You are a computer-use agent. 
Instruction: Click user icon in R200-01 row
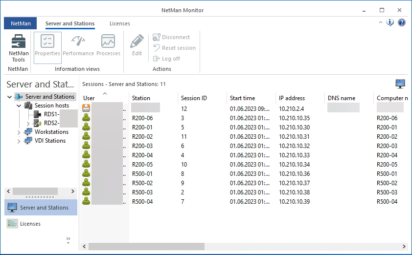tap(86, 127)
